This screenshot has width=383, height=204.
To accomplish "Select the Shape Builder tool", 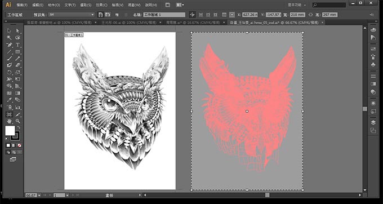I will coord(9,86).
